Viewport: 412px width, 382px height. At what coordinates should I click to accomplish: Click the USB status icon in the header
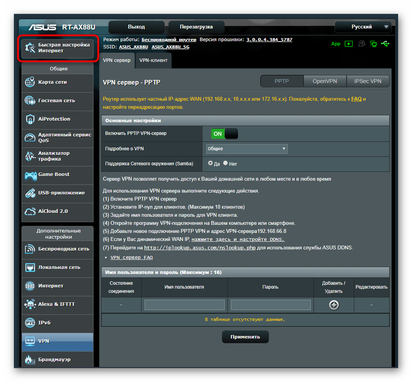pos(385,44)
